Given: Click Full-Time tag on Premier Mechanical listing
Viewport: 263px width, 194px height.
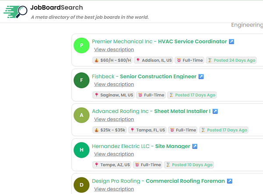Looking at the screenshot, I should pyautogui.click(x=189, y=60).
